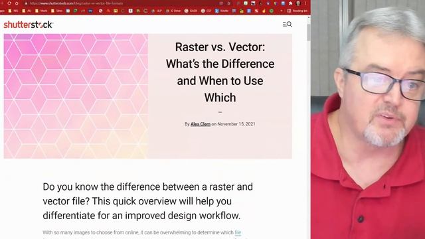Image resolution: width=425 pixels, height=239 pixels.
Task: Click the 'Raster vs. Vector' article headline
Action: [x=220, y=72]
